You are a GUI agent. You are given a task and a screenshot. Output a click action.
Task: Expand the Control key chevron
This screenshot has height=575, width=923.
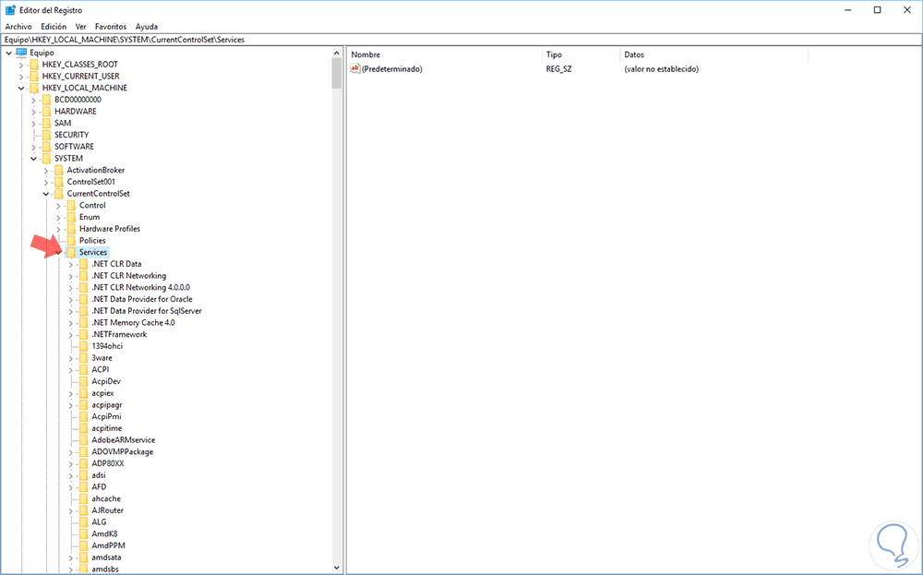pos(58,206)
